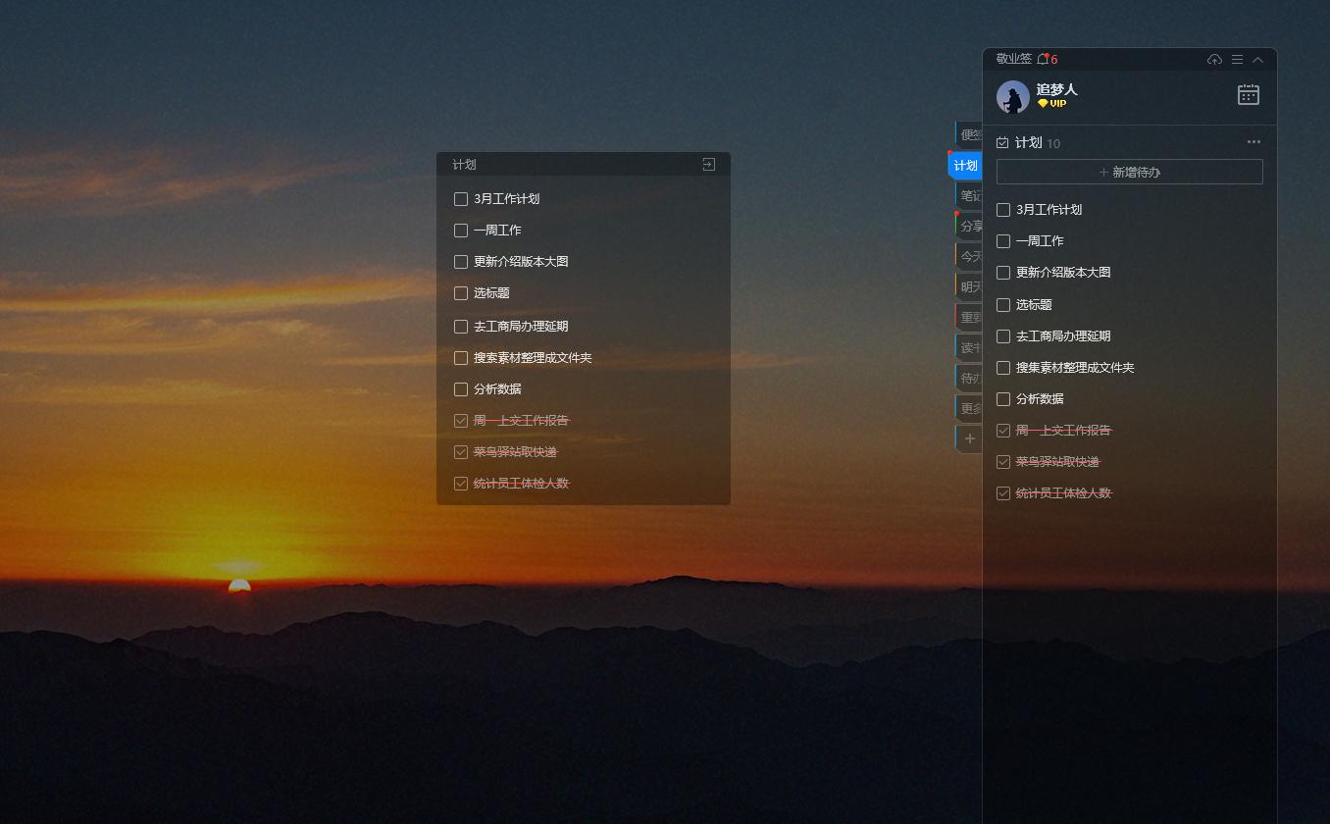
Task: Click 一周工作 text in floating panel
Action: 497,231
